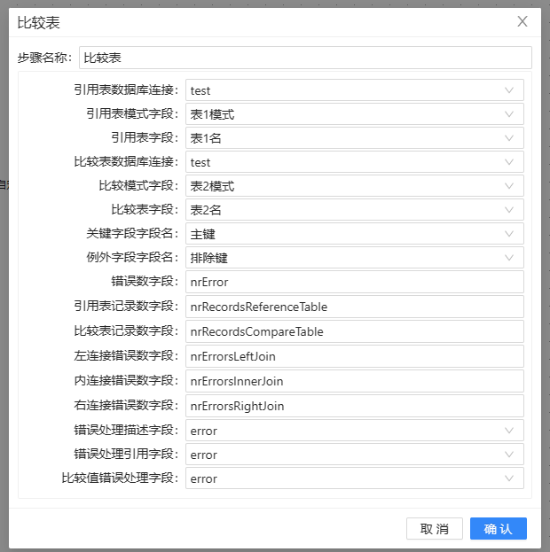The width and height of the screenshot is (550, 552).
Task: Open the 错误处理描述字段 dropdown
Action: (x=354, y=431)
